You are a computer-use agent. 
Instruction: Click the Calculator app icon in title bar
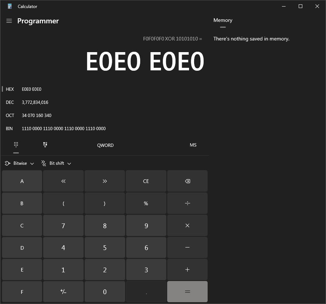(x=9, y=6)
